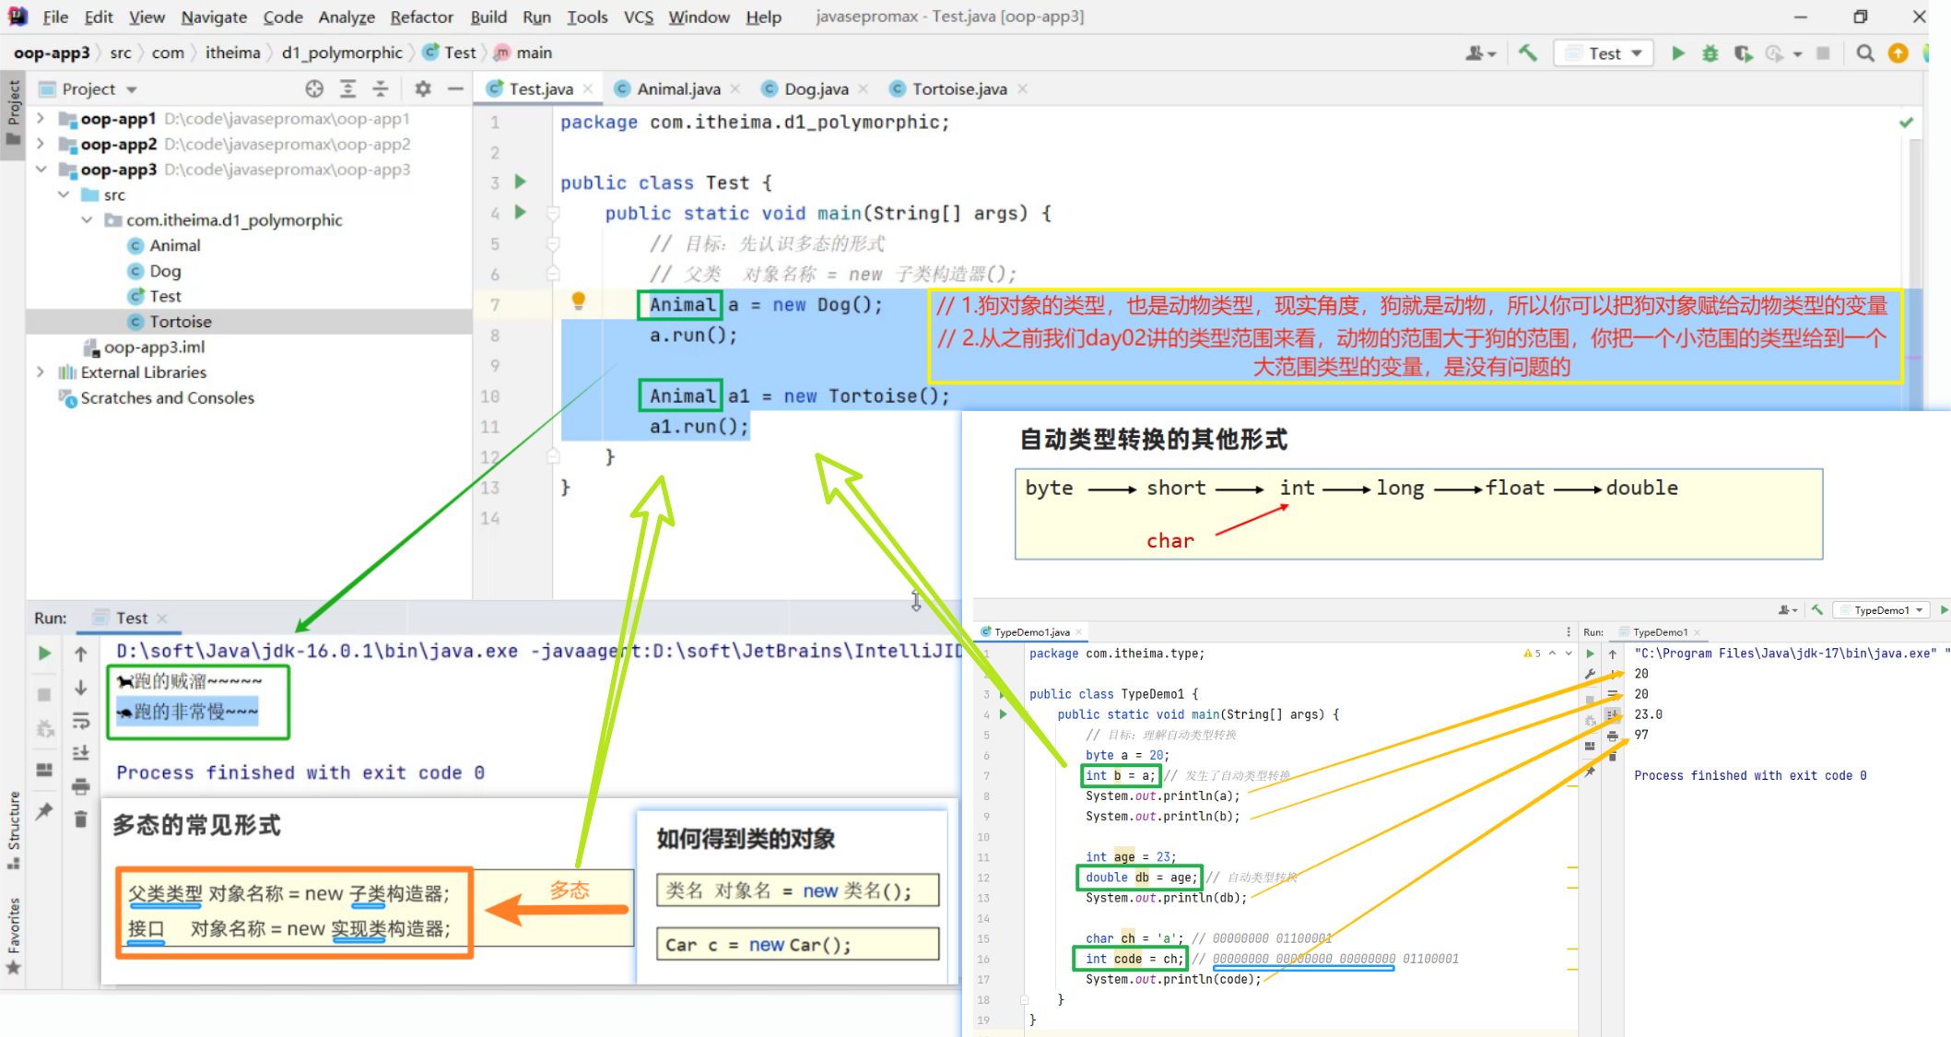Viewport: 1951px width, 1037px height.
Task: Open Search Everywhere magnifier icon
Action: tap(1865, 53)
